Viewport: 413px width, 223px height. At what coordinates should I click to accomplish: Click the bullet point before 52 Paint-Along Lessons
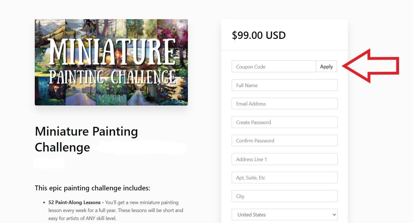(x=44, y=203)
